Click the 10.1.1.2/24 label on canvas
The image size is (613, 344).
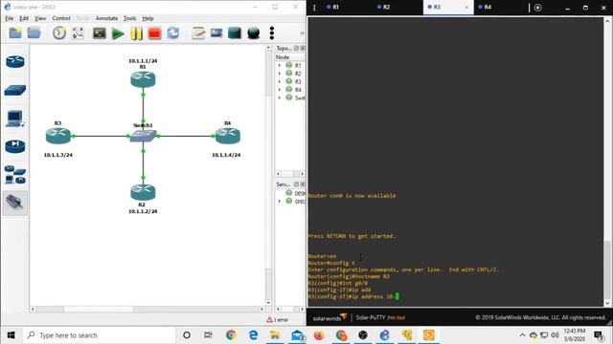pos(143,211)
